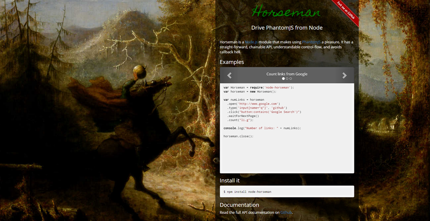Follow the PhantomJS link in the intro
Image resolution: width=430 pixels, height=221 pixels.
[x=311, y=42]
